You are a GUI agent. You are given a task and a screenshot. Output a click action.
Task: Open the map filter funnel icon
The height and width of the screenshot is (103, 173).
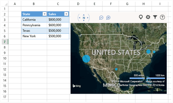click(155, 17)
